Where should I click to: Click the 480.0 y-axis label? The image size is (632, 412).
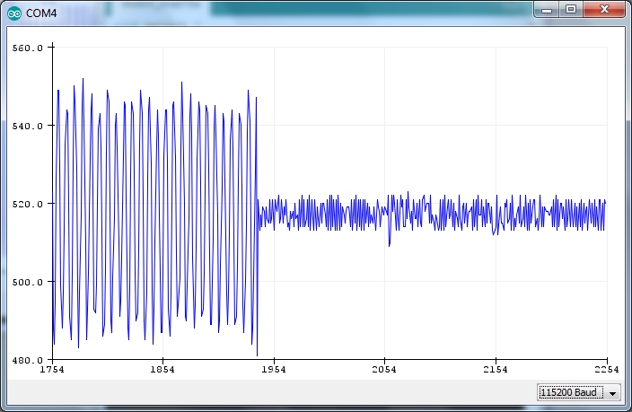pos(27,360)
